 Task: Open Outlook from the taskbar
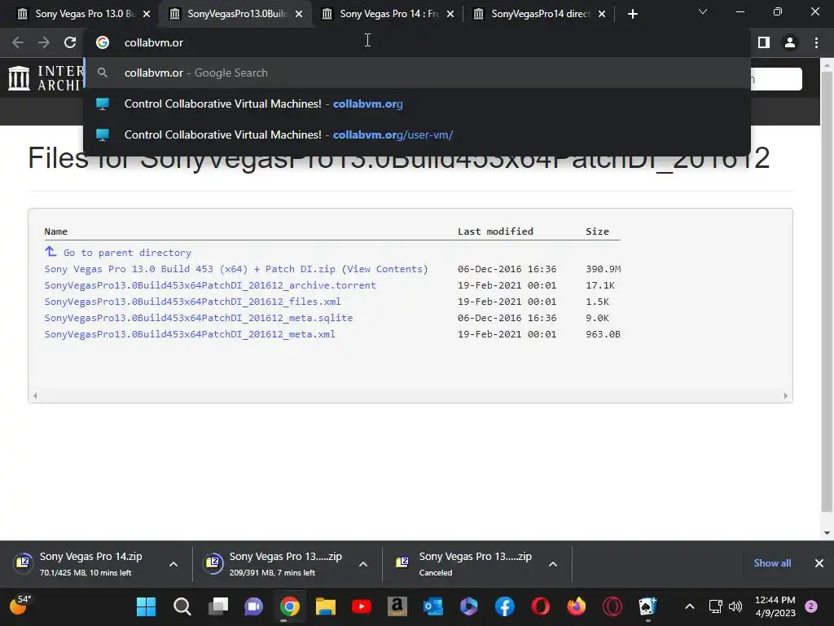(433, 606)
